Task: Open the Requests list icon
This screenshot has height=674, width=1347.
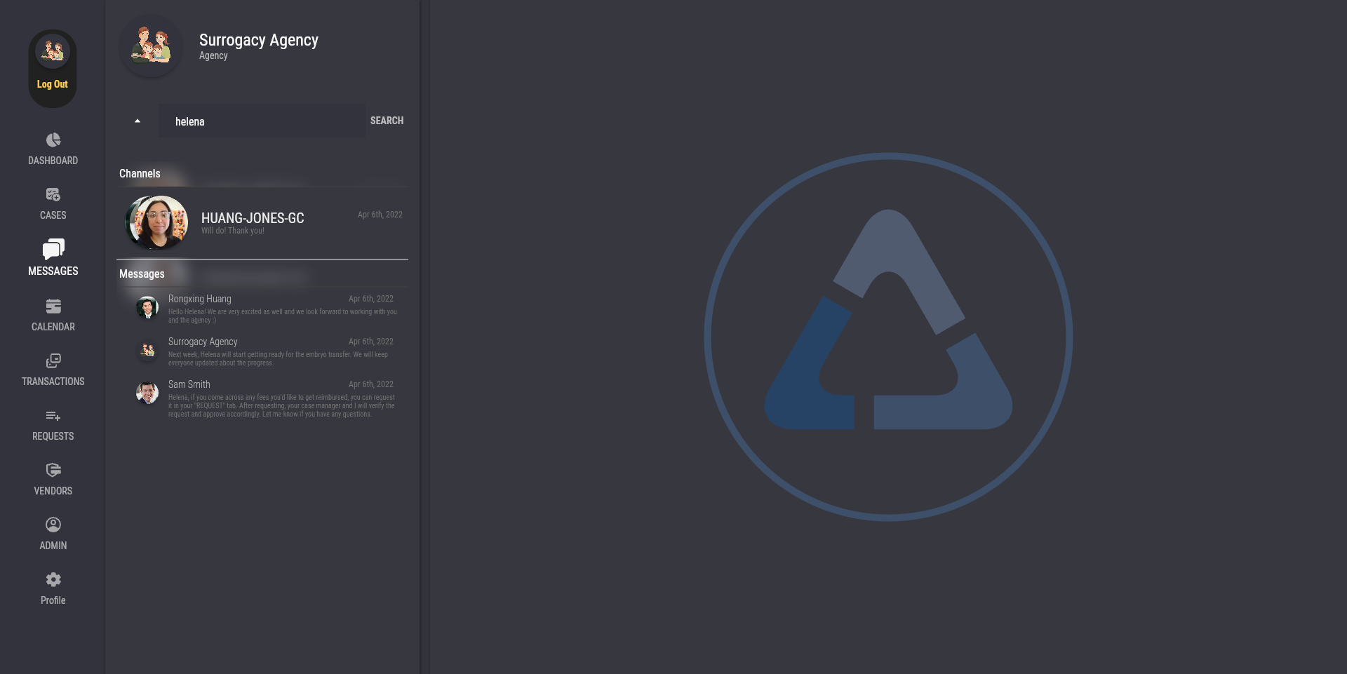Action: point(53,416)
